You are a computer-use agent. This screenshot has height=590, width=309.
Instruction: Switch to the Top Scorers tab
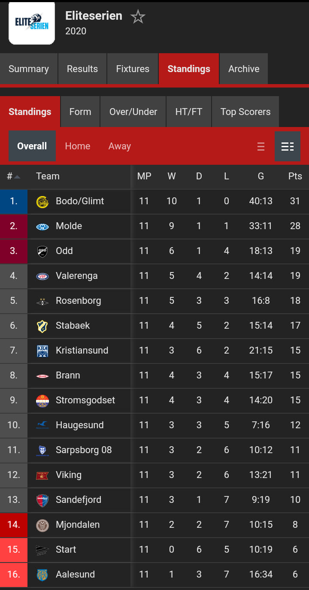245,112
